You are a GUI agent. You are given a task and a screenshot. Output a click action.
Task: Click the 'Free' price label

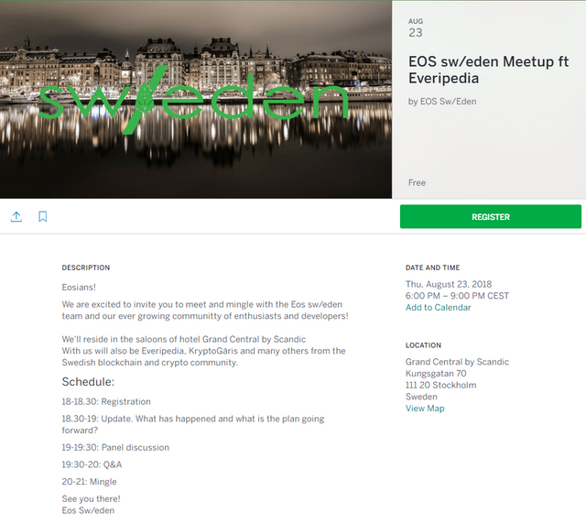point(418,183)
